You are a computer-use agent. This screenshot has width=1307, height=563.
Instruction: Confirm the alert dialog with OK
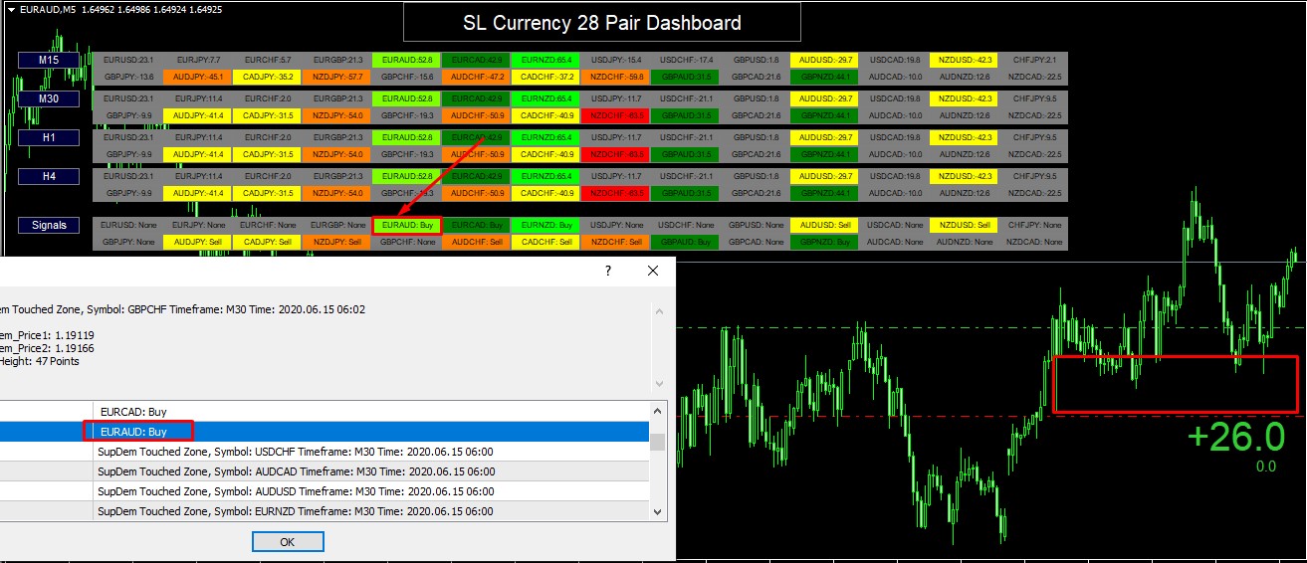click(x=288, y=542)
